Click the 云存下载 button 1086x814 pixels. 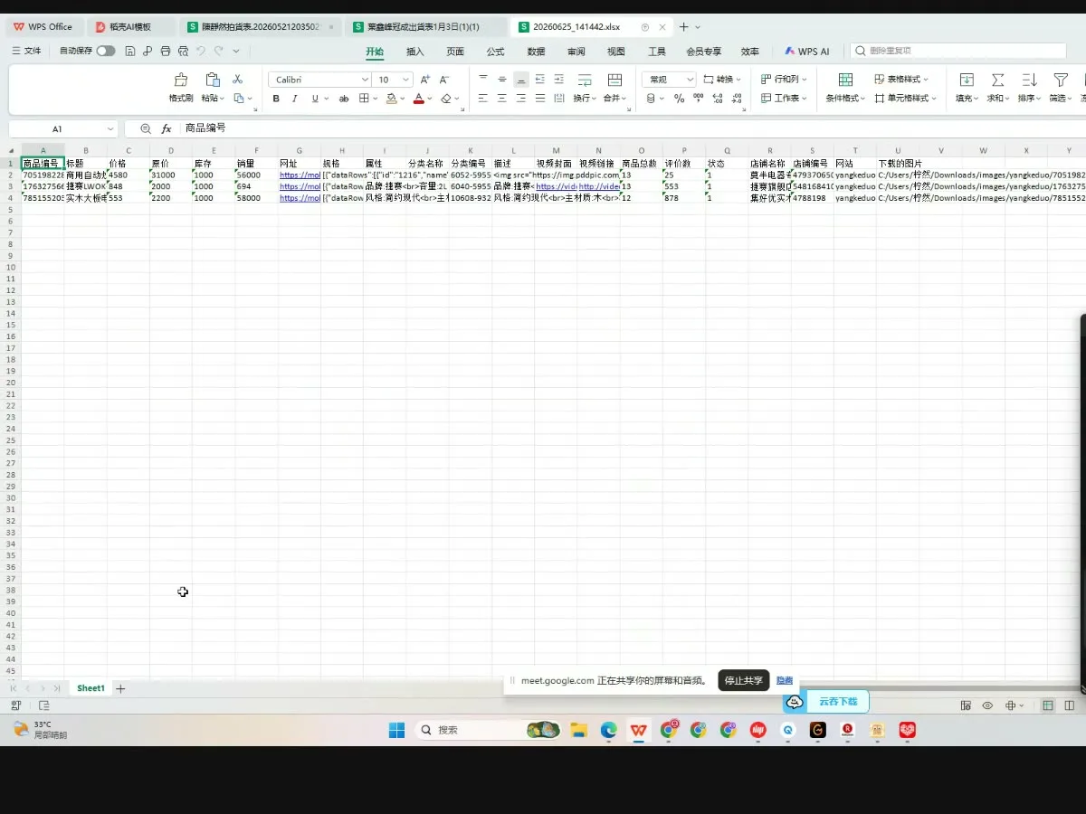coord(825,701)
